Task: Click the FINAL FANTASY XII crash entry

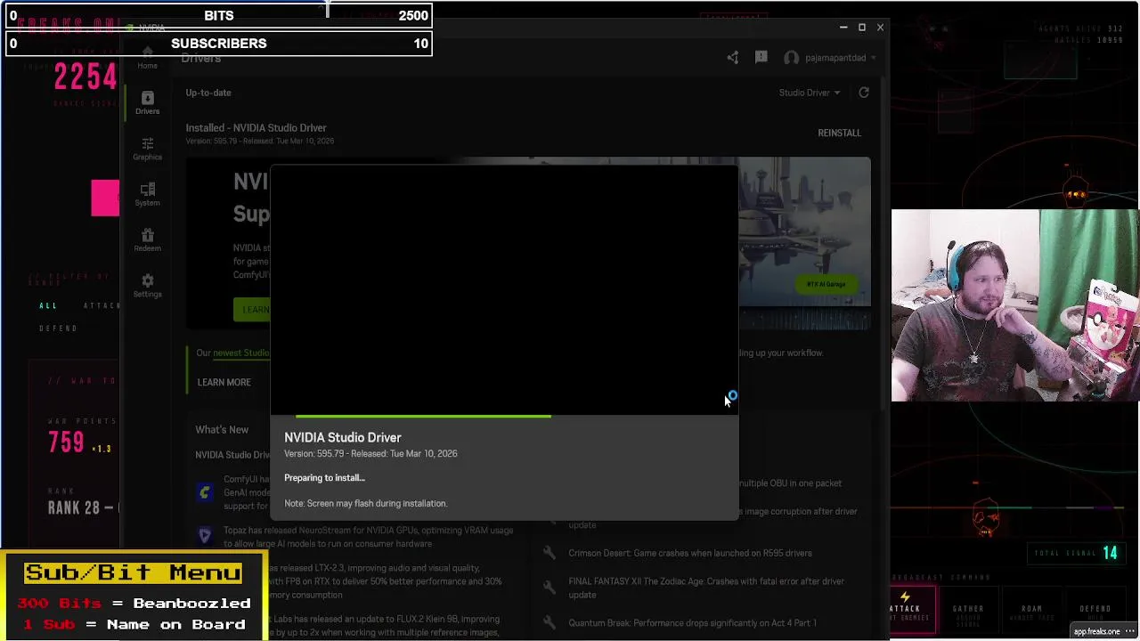Action: click(x=706, y=588)
